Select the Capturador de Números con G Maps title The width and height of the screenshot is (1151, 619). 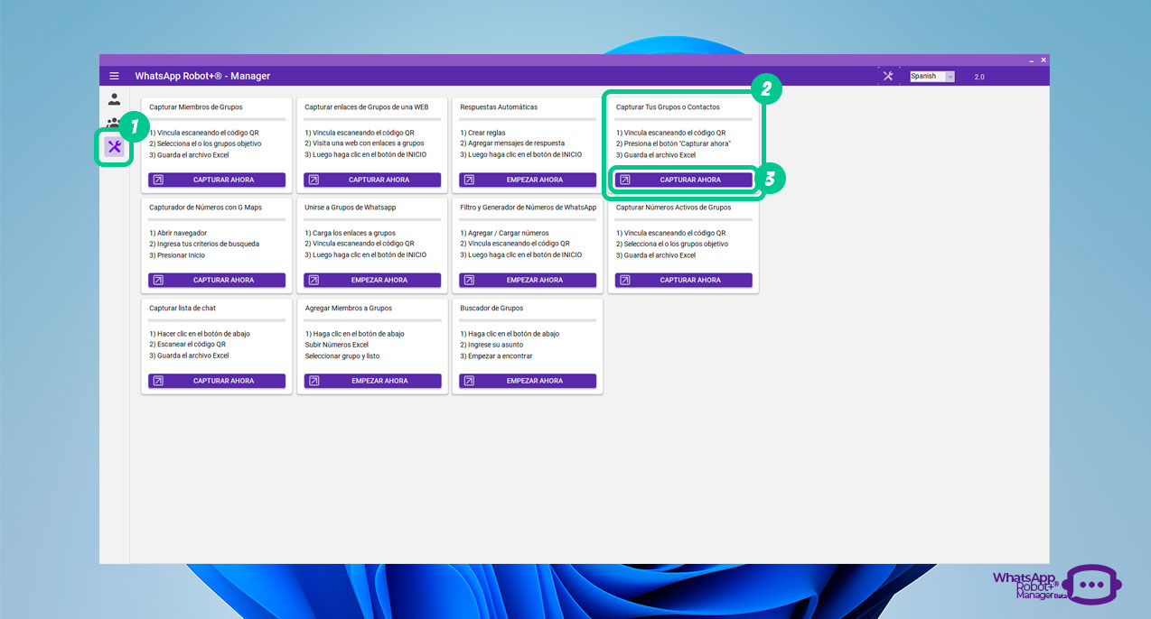[205, 208]
